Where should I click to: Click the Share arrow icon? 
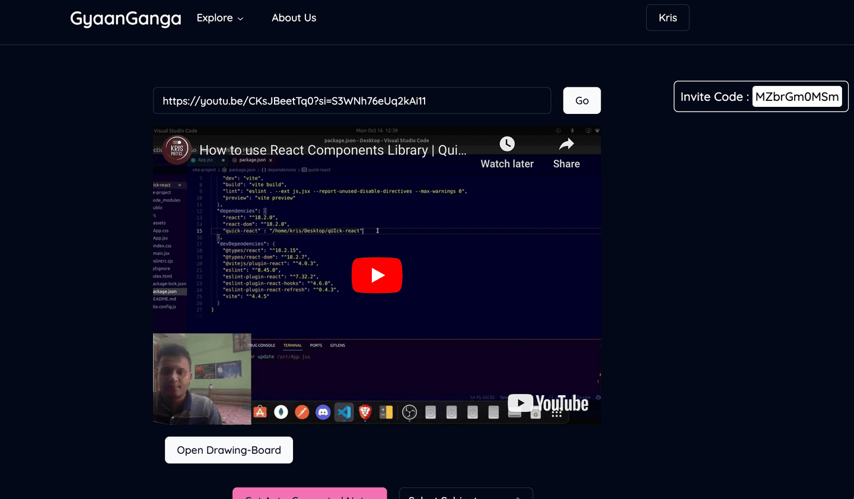[x=566, y=144]
